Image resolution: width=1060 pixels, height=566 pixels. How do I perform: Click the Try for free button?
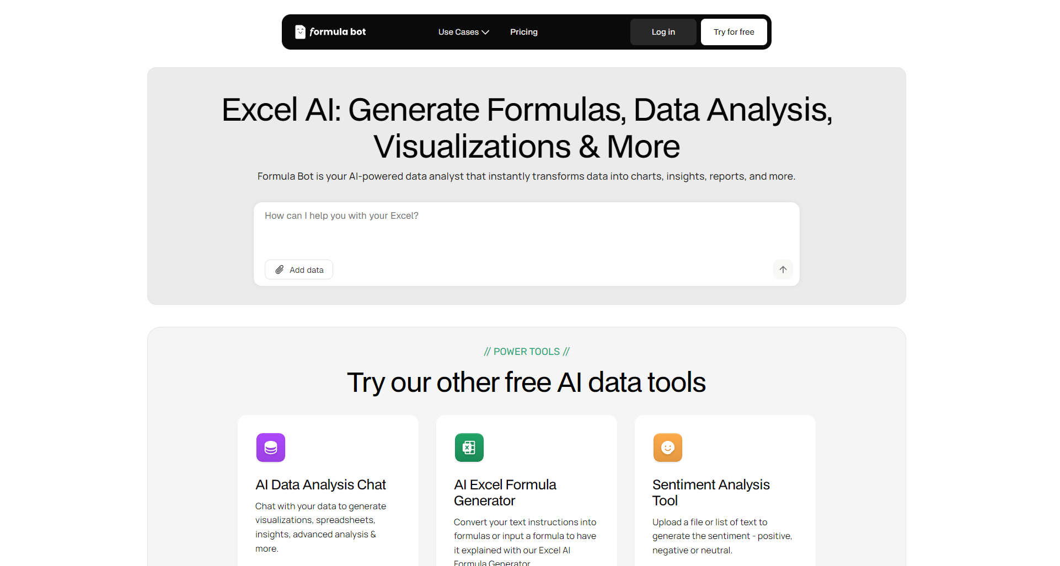pos(734,32)
